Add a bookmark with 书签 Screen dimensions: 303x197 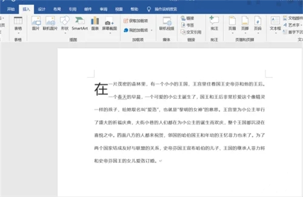187,25
